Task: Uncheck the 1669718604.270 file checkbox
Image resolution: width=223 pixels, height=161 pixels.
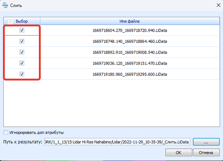Action: point(22,30)
